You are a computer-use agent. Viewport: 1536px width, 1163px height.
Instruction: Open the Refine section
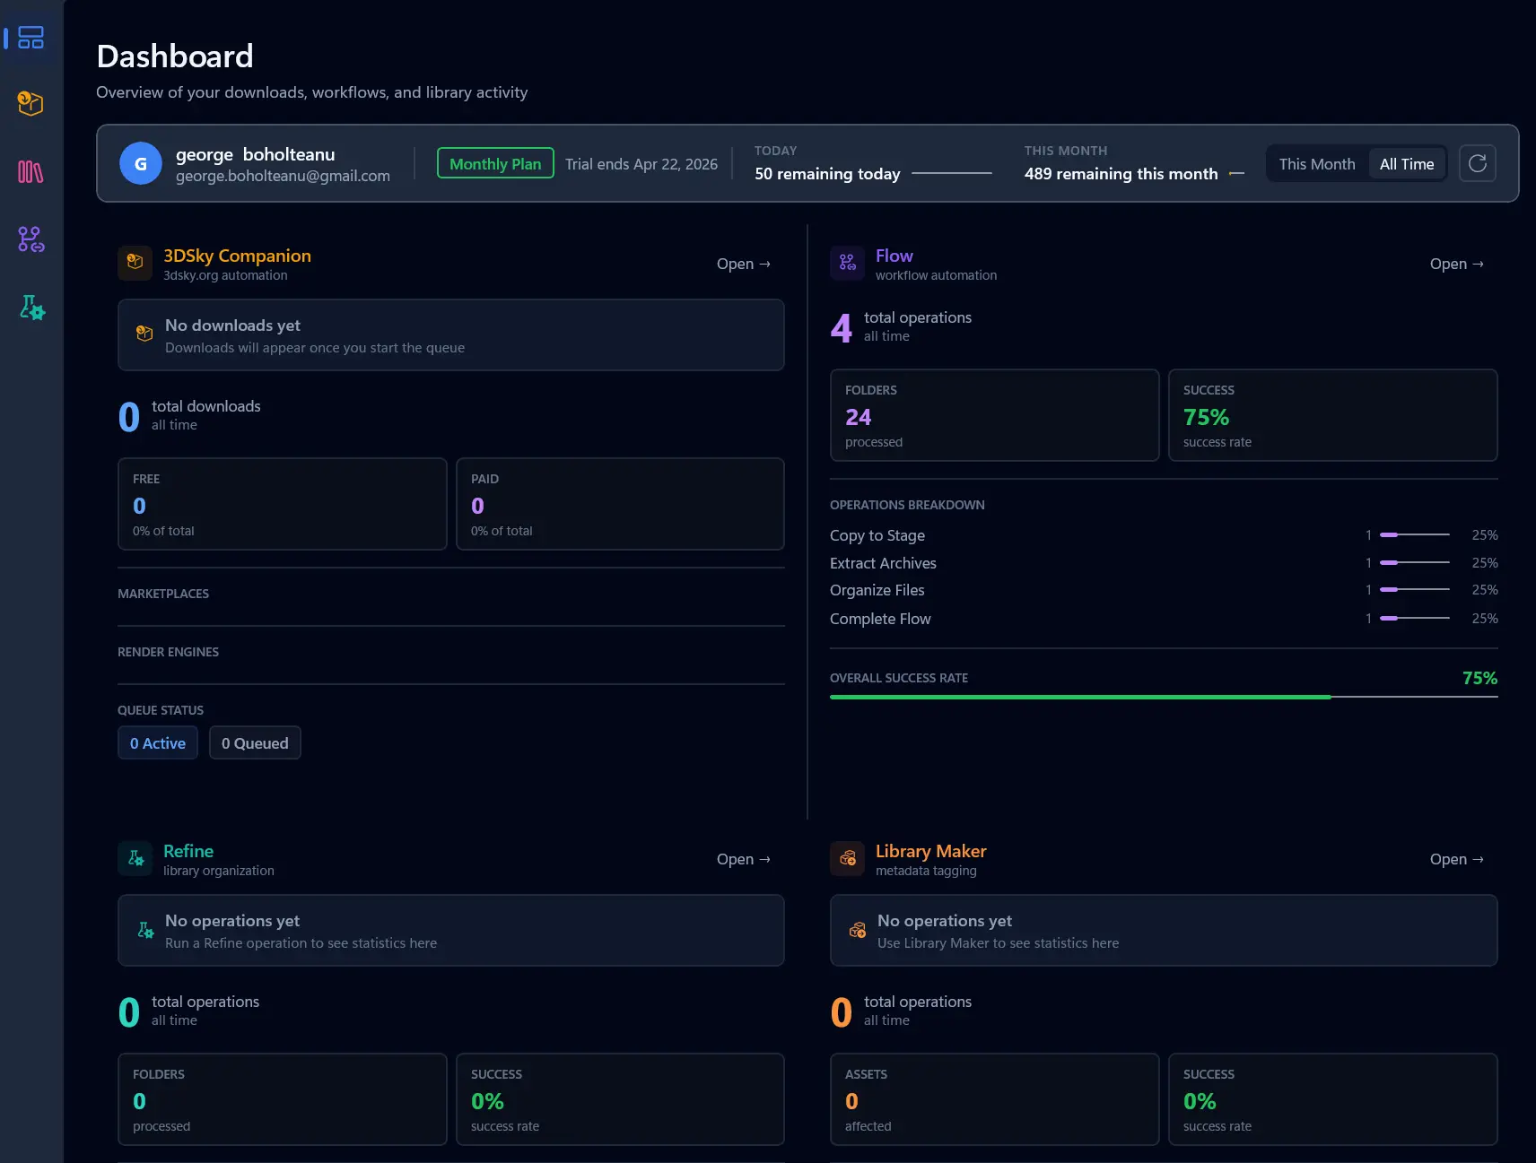point(743,859)
